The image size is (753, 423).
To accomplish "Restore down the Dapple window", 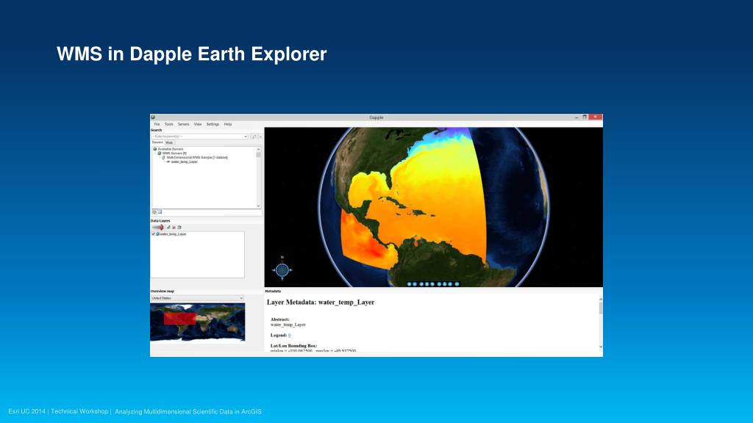I will click(x=585, y=117).
